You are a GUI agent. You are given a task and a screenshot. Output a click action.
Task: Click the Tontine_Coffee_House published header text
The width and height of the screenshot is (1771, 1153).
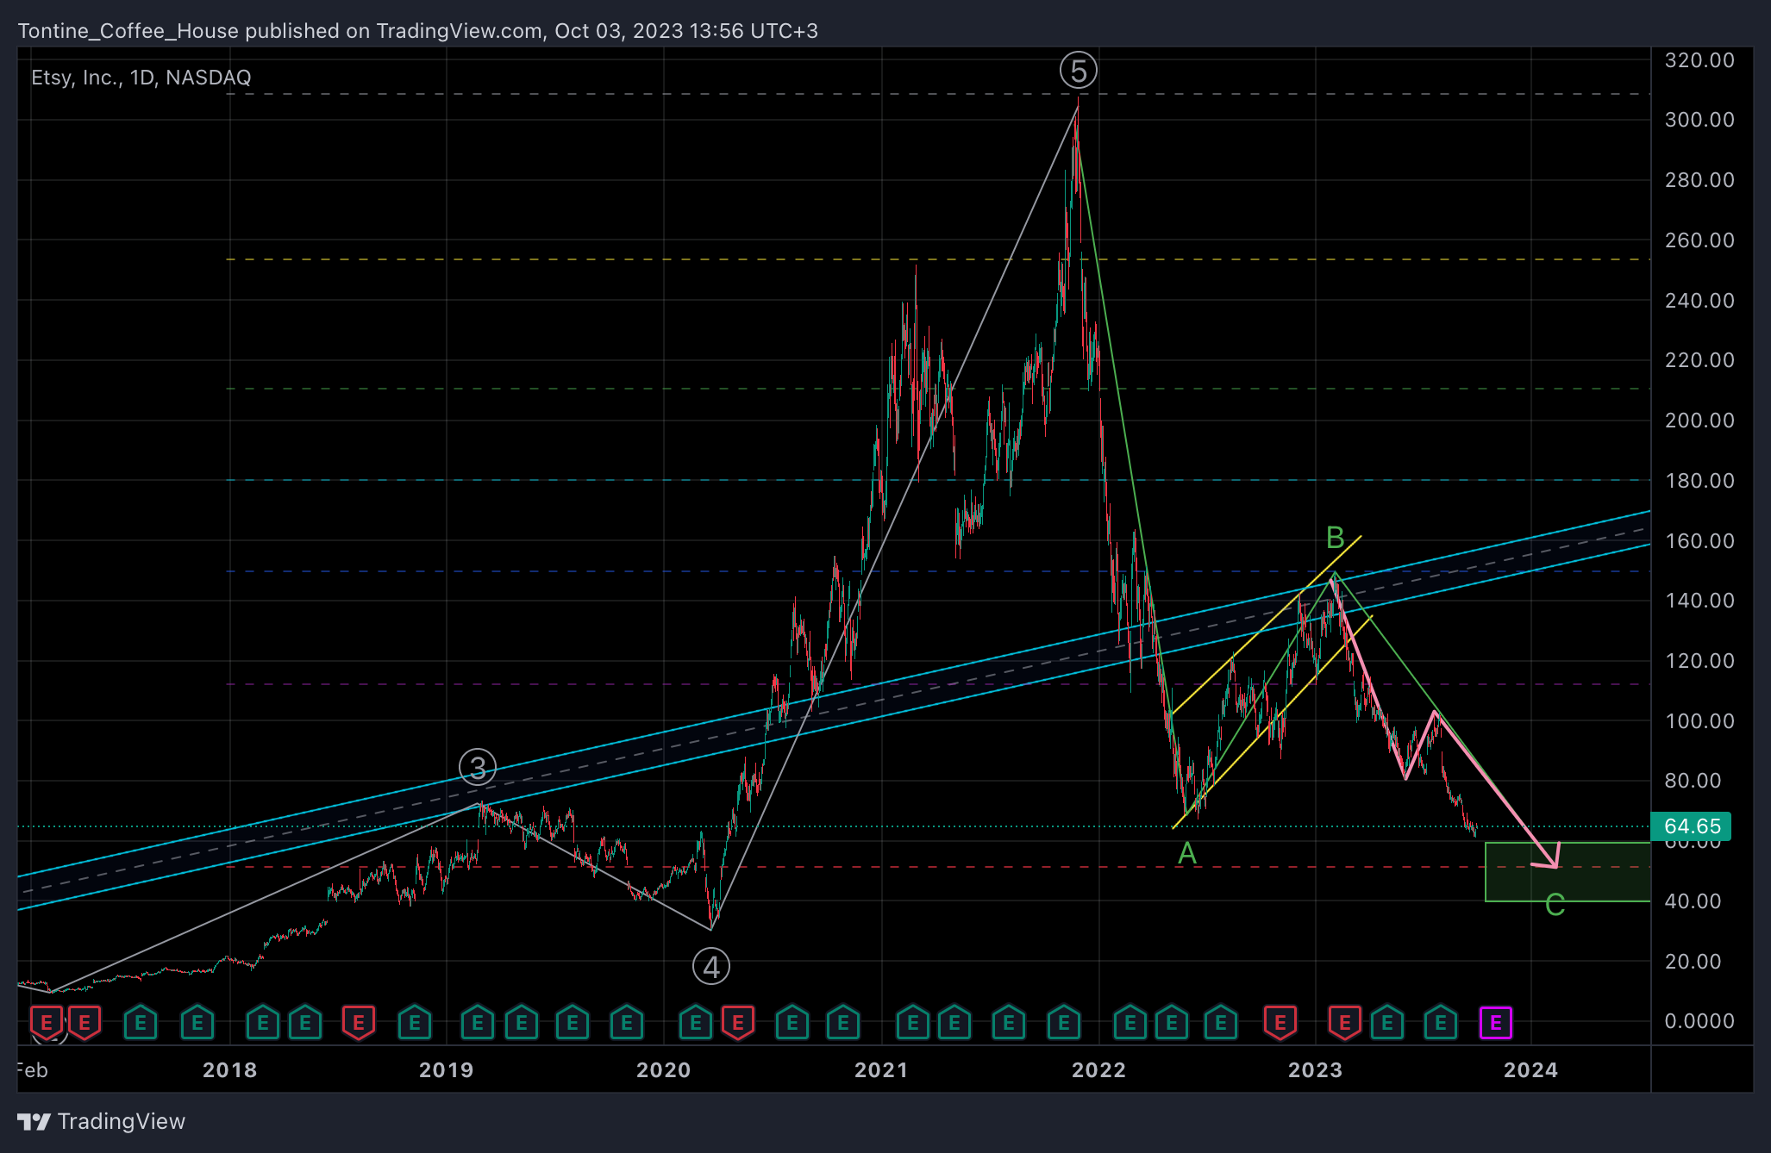point(418,31)
